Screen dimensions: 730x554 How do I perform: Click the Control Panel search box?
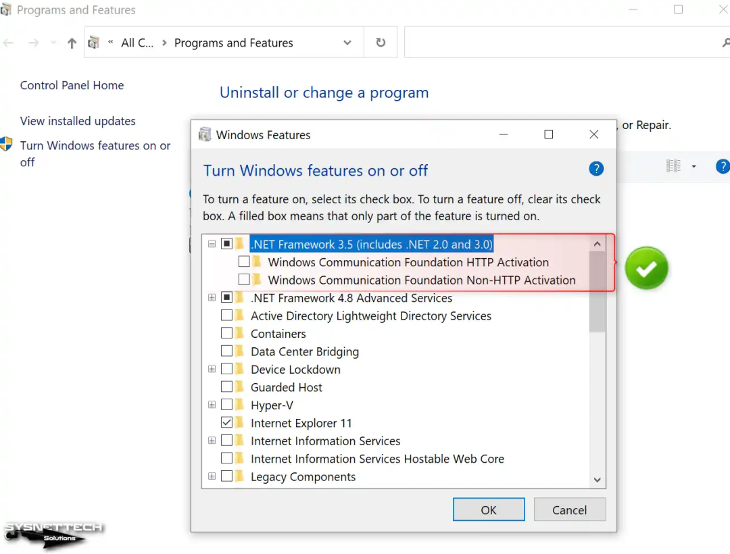point(567,43)
